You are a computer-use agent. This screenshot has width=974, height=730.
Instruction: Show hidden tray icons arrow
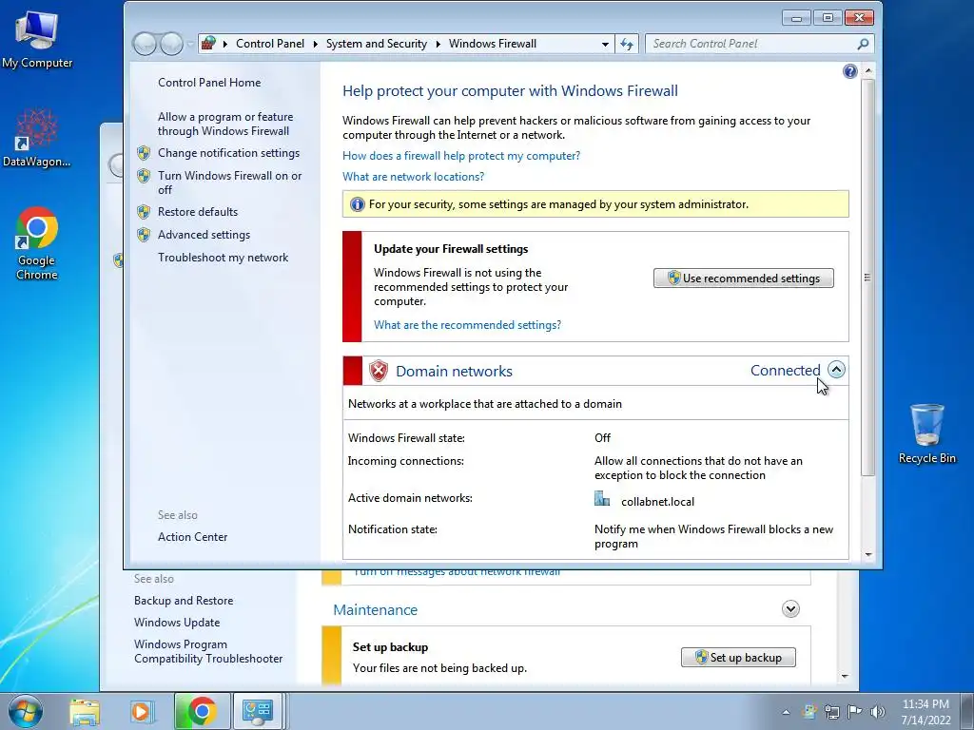(x=786, y=713)
